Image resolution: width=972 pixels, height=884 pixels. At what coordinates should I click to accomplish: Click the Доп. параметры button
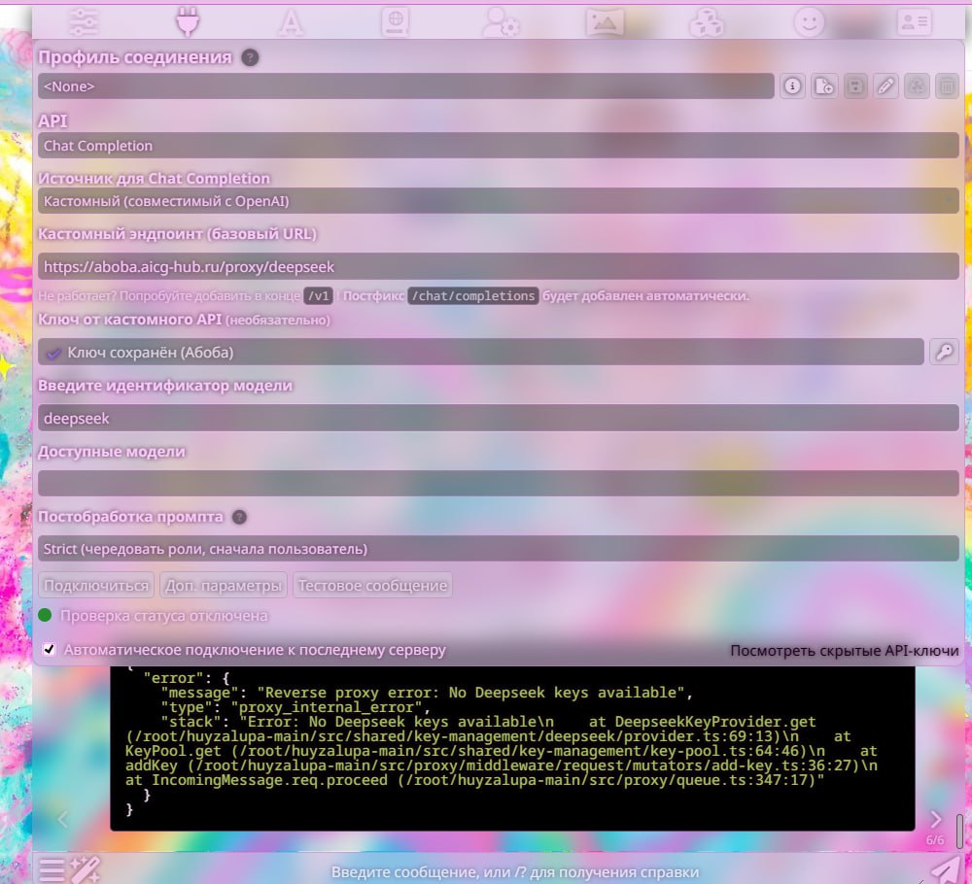pos(224,586)
